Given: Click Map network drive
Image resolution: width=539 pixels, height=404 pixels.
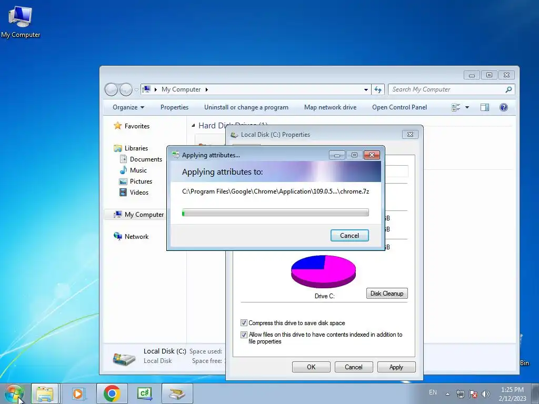Looking at the screenshot, I should click(x=330, y=107).
